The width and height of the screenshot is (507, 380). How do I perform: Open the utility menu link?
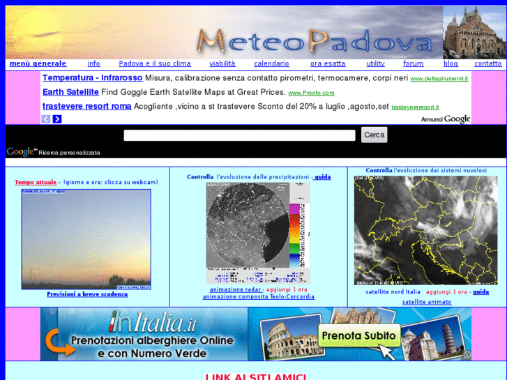pyautogui.click(x=375, y=63)
